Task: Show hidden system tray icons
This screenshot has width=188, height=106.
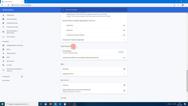Action: 167,104
